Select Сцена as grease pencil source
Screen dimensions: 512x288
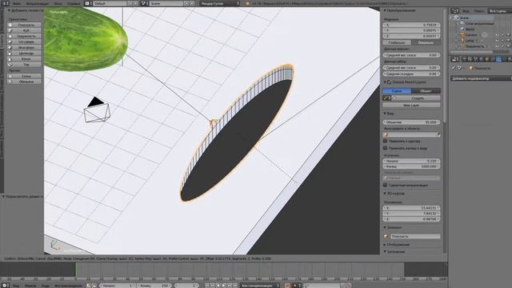click(397, 90)
